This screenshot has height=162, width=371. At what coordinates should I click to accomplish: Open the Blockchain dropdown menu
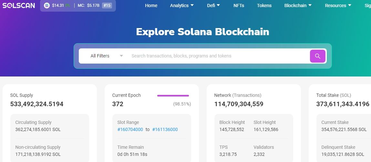[298, 5]
